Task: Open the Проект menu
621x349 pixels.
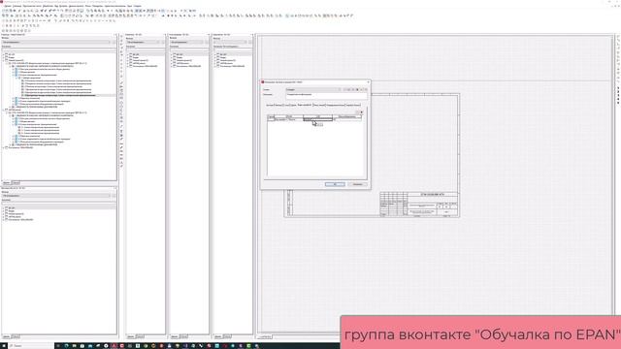Action: point(8,7)
